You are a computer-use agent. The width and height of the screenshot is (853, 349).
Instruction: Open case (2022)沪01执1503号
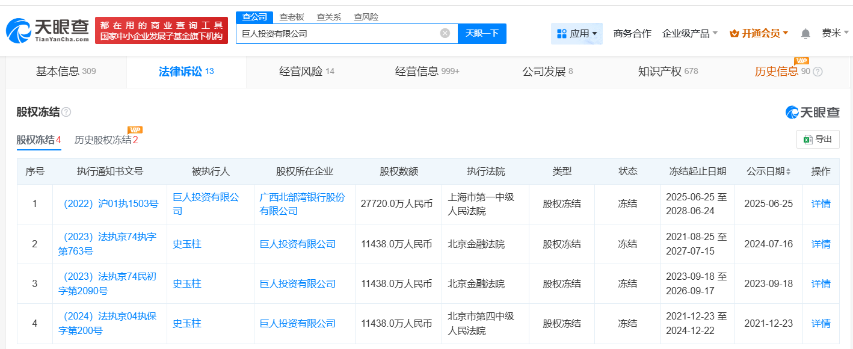tap(111, 204)
